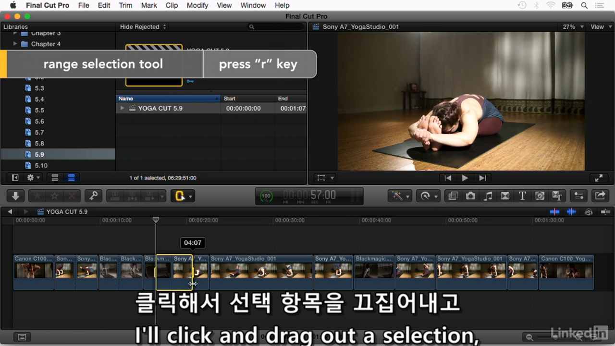Toggle audio skimming in the timeline
615x346 pixels.
click(x=571, y=211)
